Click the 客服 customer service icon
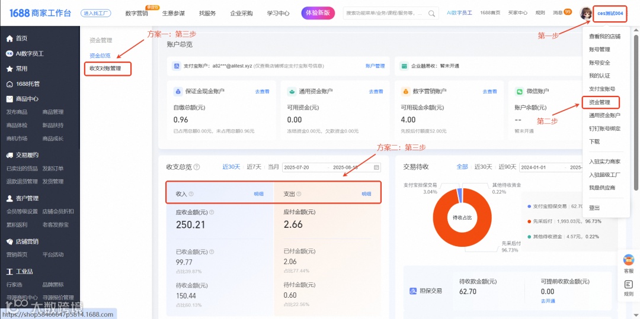 click(629, 259)
